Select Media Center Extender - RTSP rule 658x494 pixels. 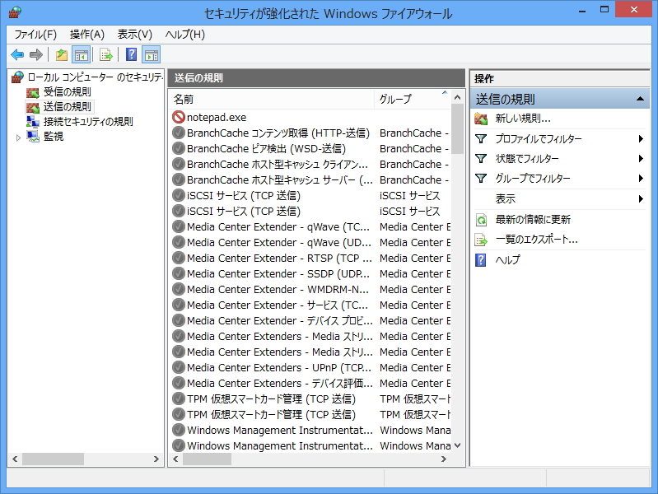(x=279, y=259)
